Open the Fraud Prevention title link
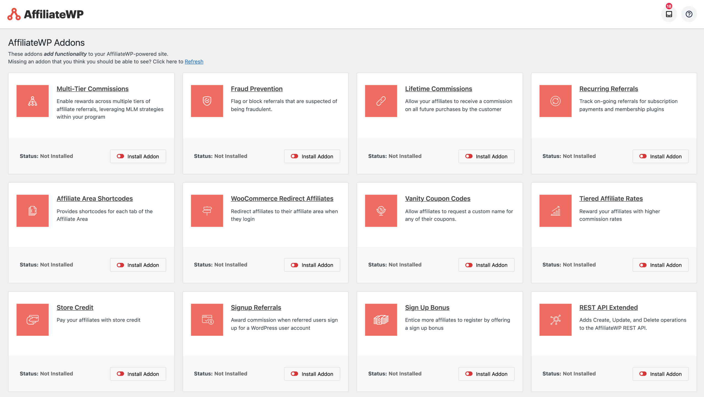704x397 pixels. 257,89
